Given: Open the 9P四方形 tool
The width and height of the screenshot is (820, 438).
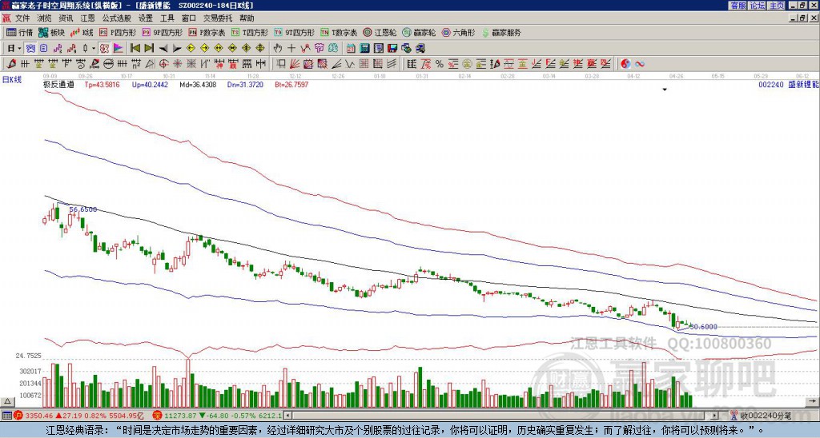Looking at the screenshot, I should click(x=162, y=32).
